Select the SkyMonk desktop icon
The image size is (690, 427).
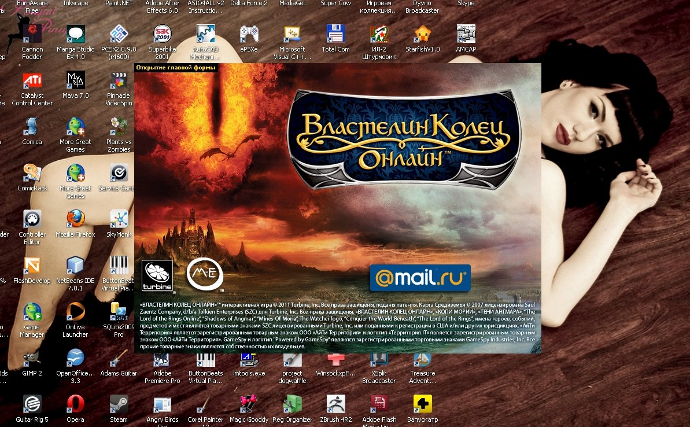pos(119,219)
